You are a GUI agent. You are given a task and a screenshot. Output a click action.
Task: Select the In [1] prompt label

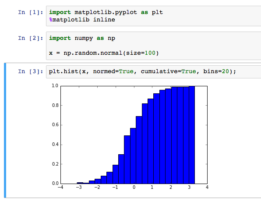pyautogui.click(x=31, y=12)
